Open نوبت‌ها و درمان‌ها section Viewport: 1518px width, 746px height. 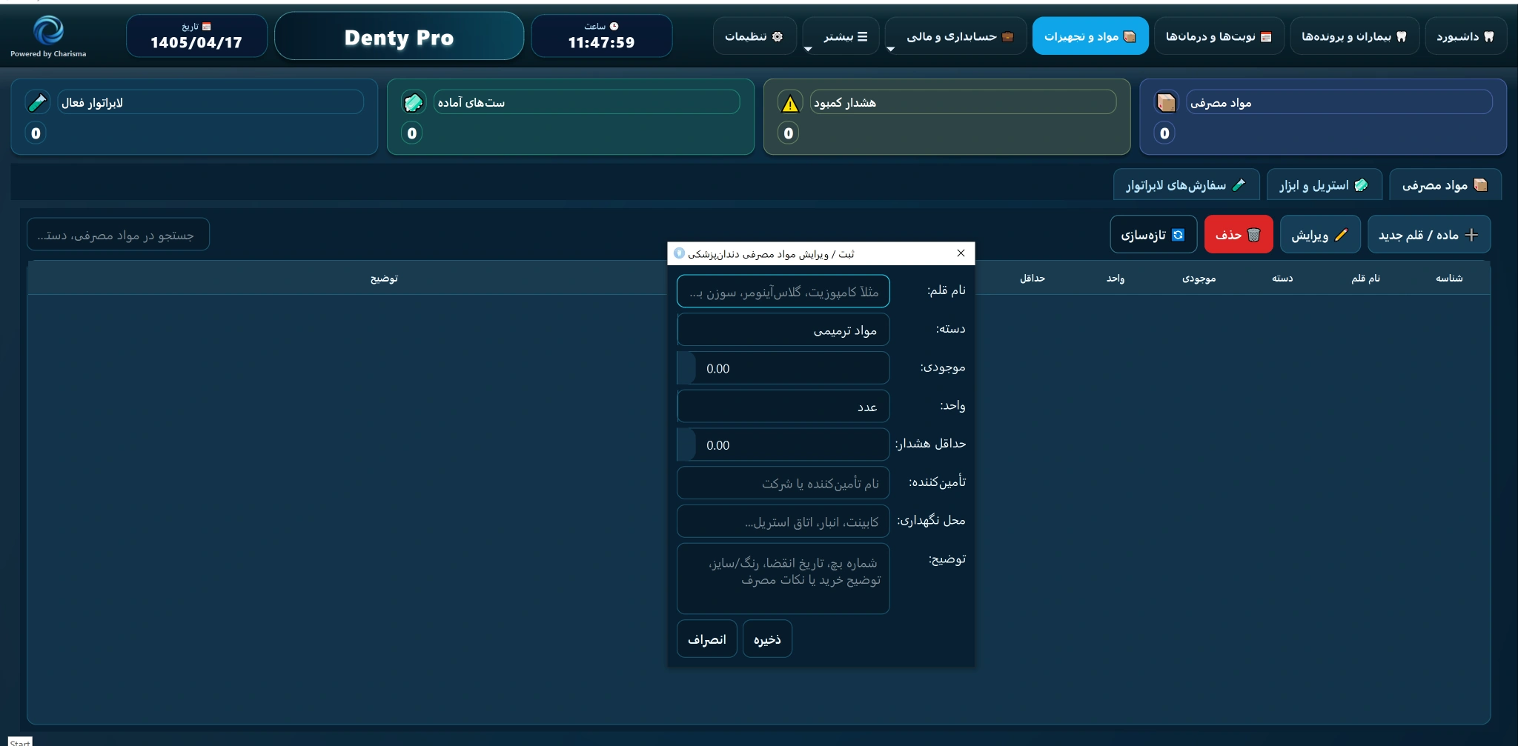1219,36
